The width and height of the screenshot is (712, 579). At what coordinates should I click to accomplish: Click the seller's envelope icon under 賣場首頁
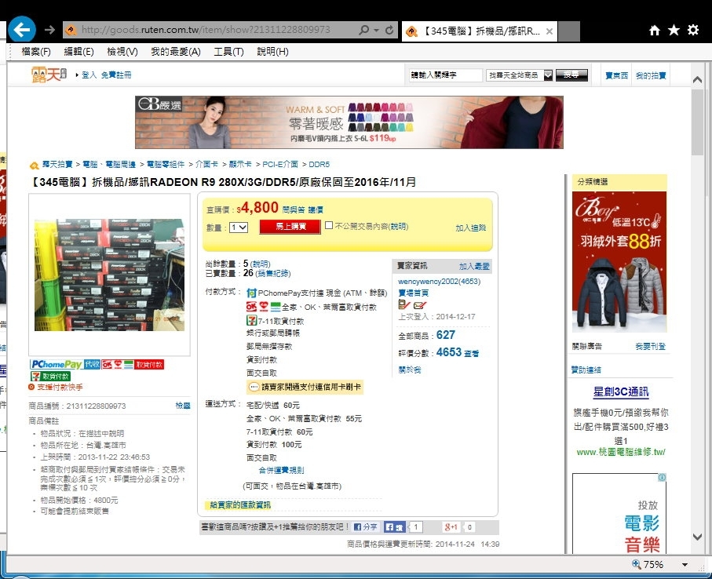click(419, 305)
